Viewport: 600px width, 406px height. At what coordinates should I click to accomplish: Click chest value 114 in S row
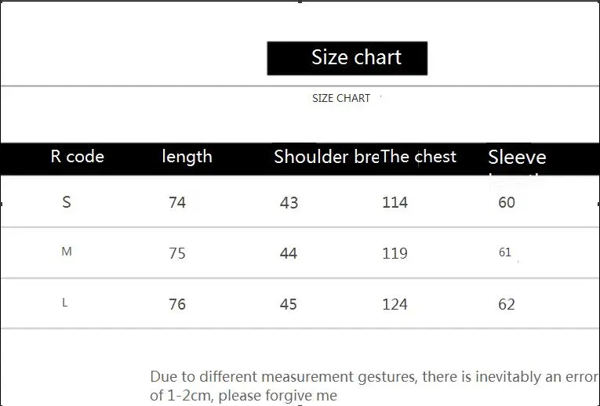[395, 202]
